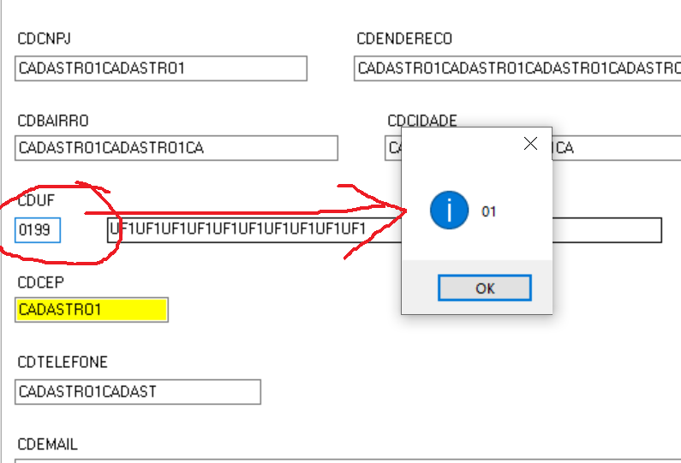
Task: Click the CDCEP label text
Action: [40, 282]
